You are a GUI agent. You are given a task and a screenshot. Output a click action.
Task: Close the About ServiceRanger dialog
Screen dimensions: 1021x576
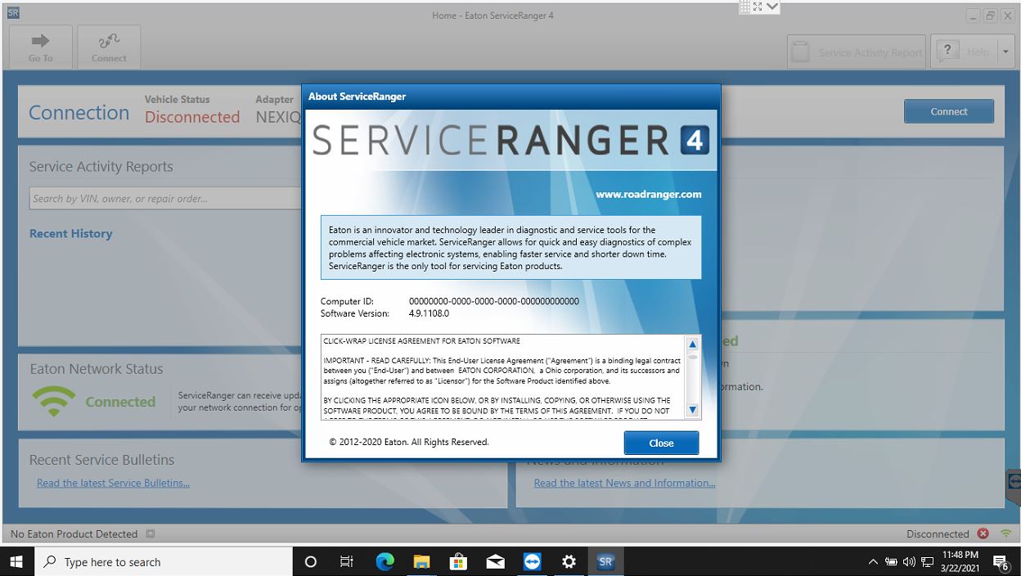coord(661,443)
